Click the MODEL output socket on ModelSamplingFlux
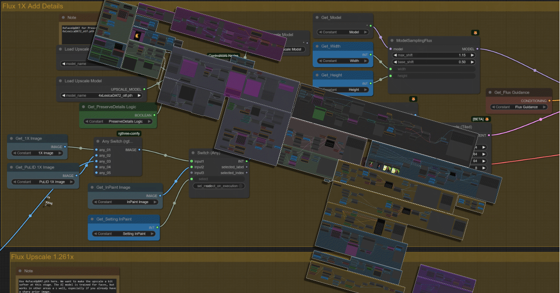The width and height of the screenshot is (560, 293). 477,48
